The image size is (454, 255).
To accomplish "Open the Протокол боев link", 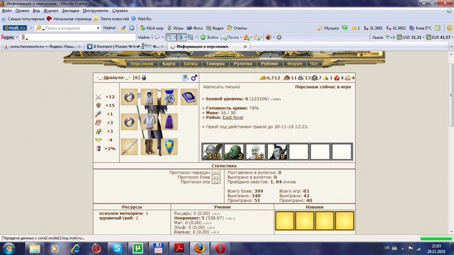I will pos(216,177).
